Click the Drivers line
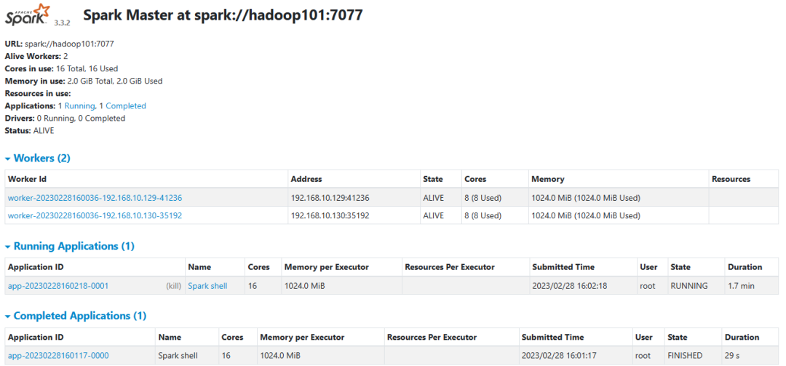Screen dimensions: 786x366 pyautogui.click(x=65, y=119)
